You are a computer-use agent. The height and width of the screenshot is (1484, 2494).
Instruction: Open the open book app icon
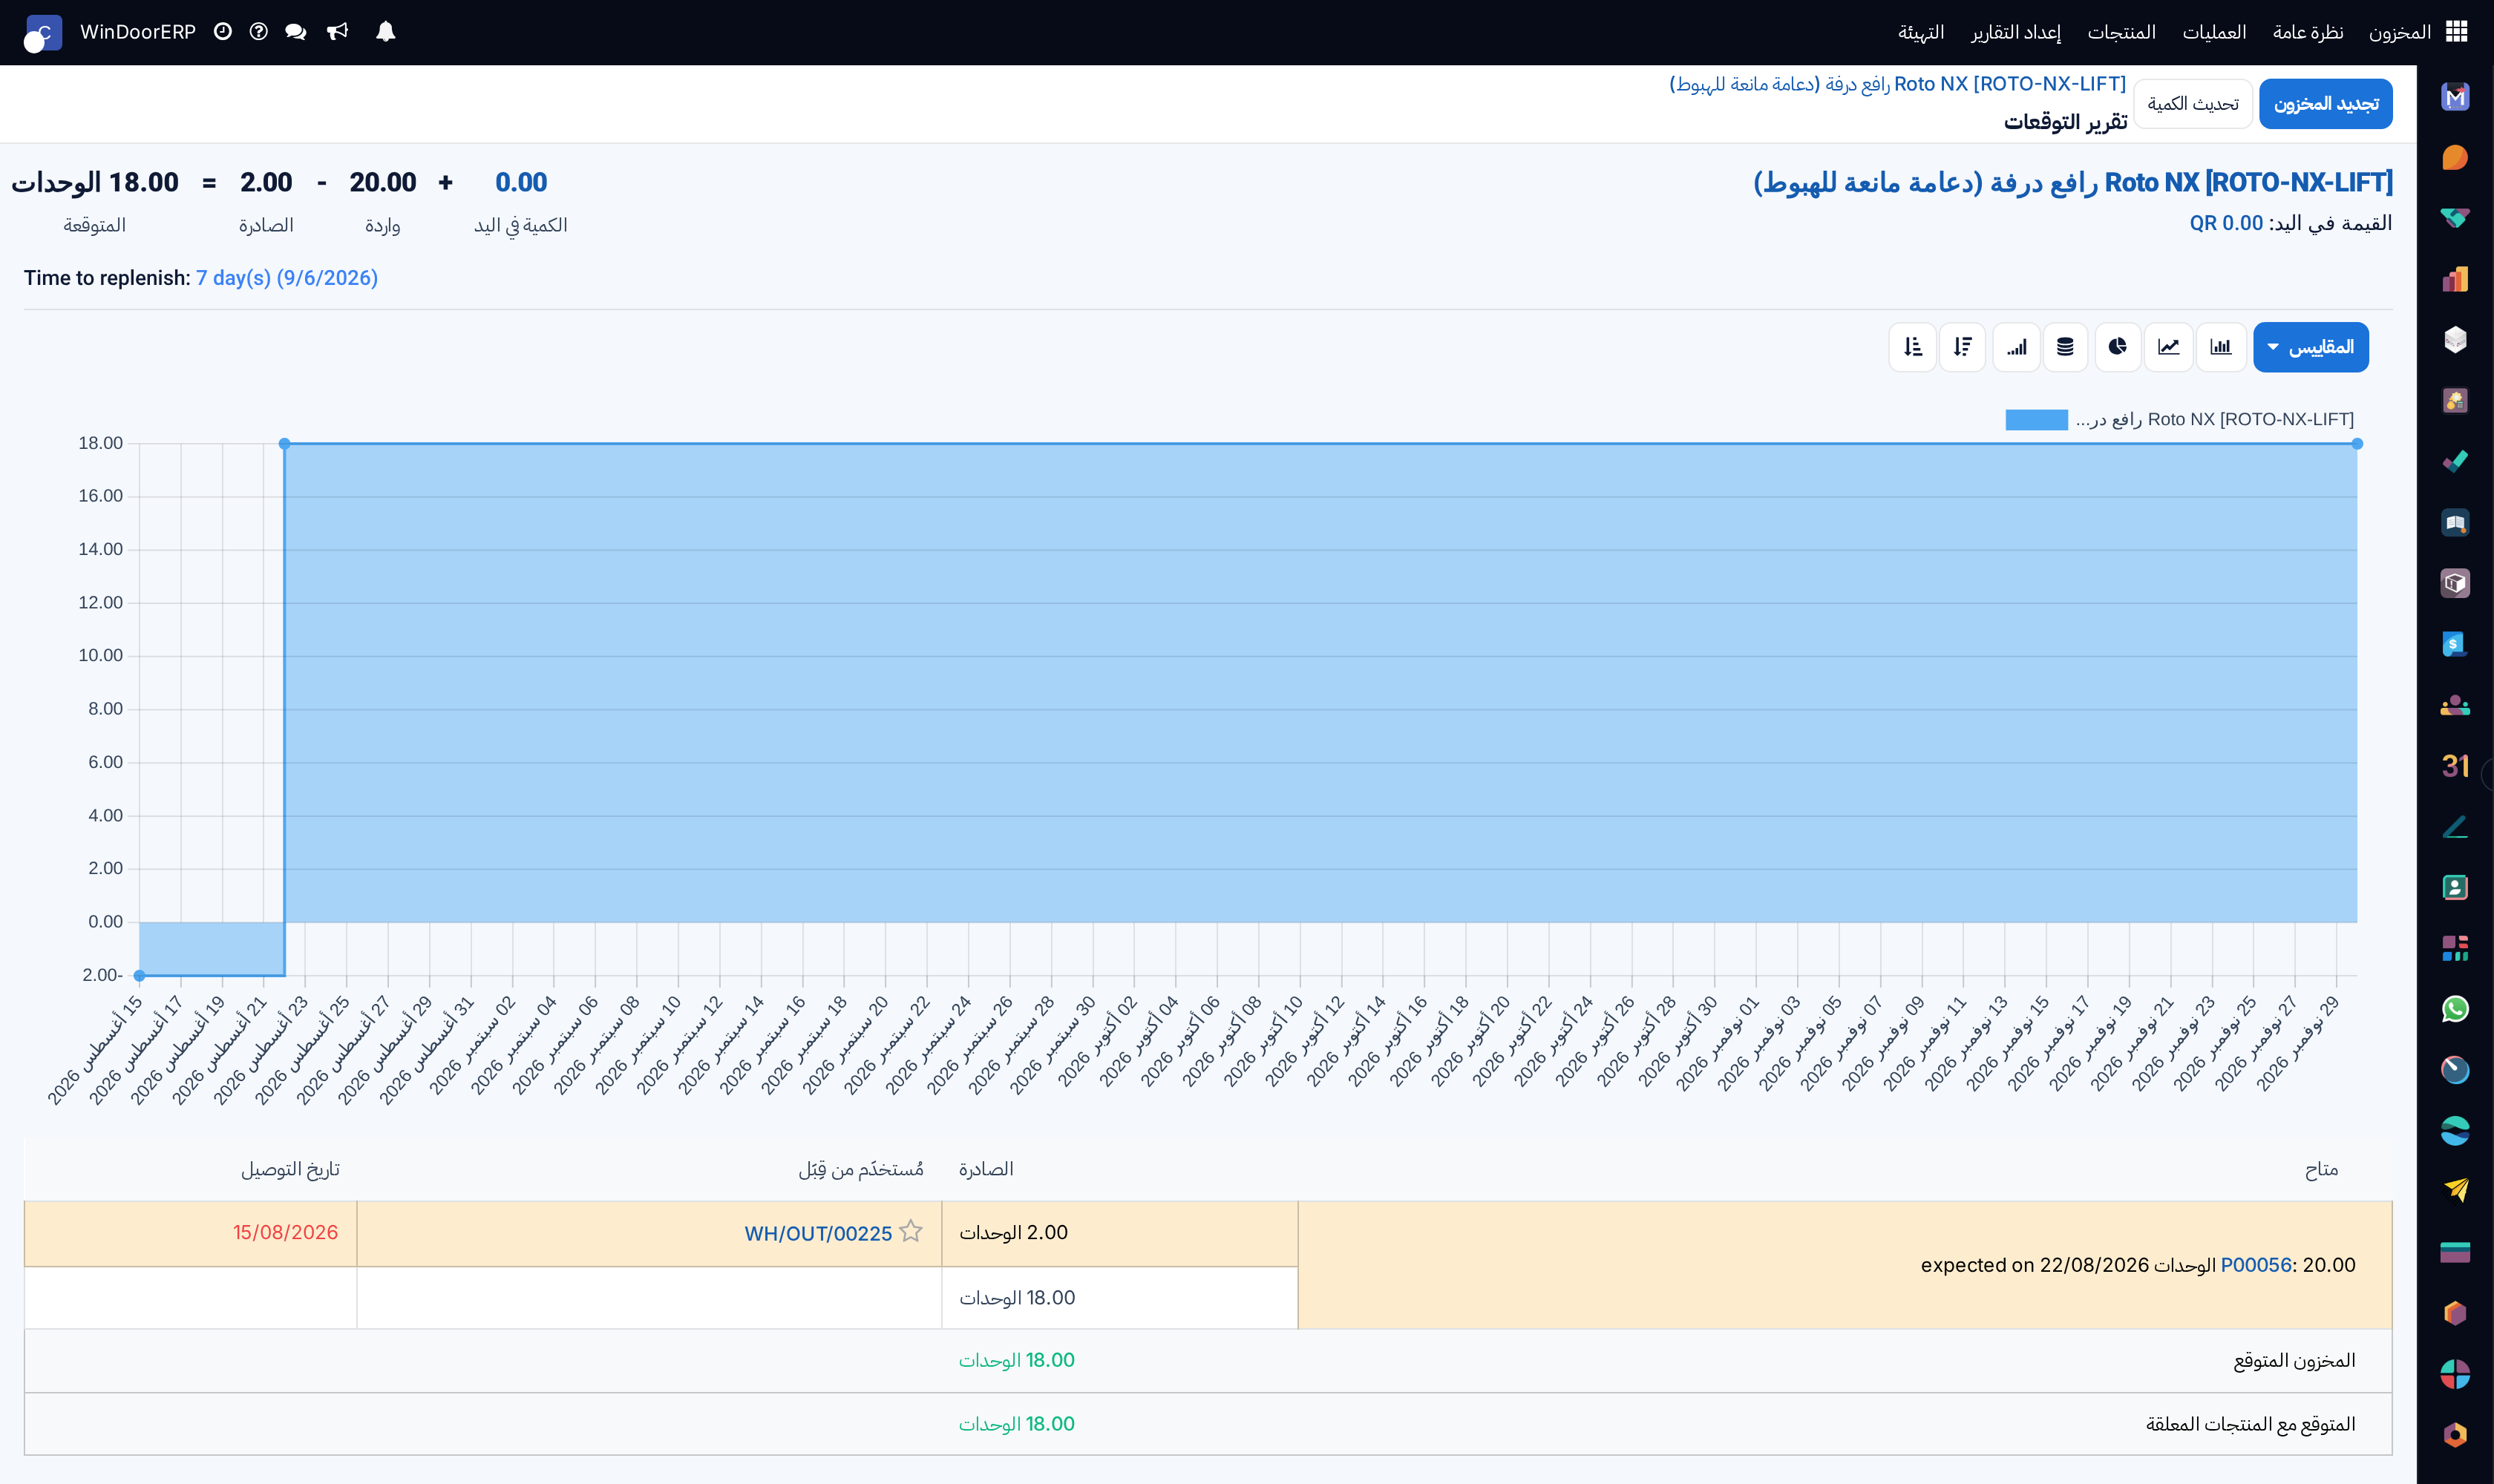click(x=2454, y=523)
